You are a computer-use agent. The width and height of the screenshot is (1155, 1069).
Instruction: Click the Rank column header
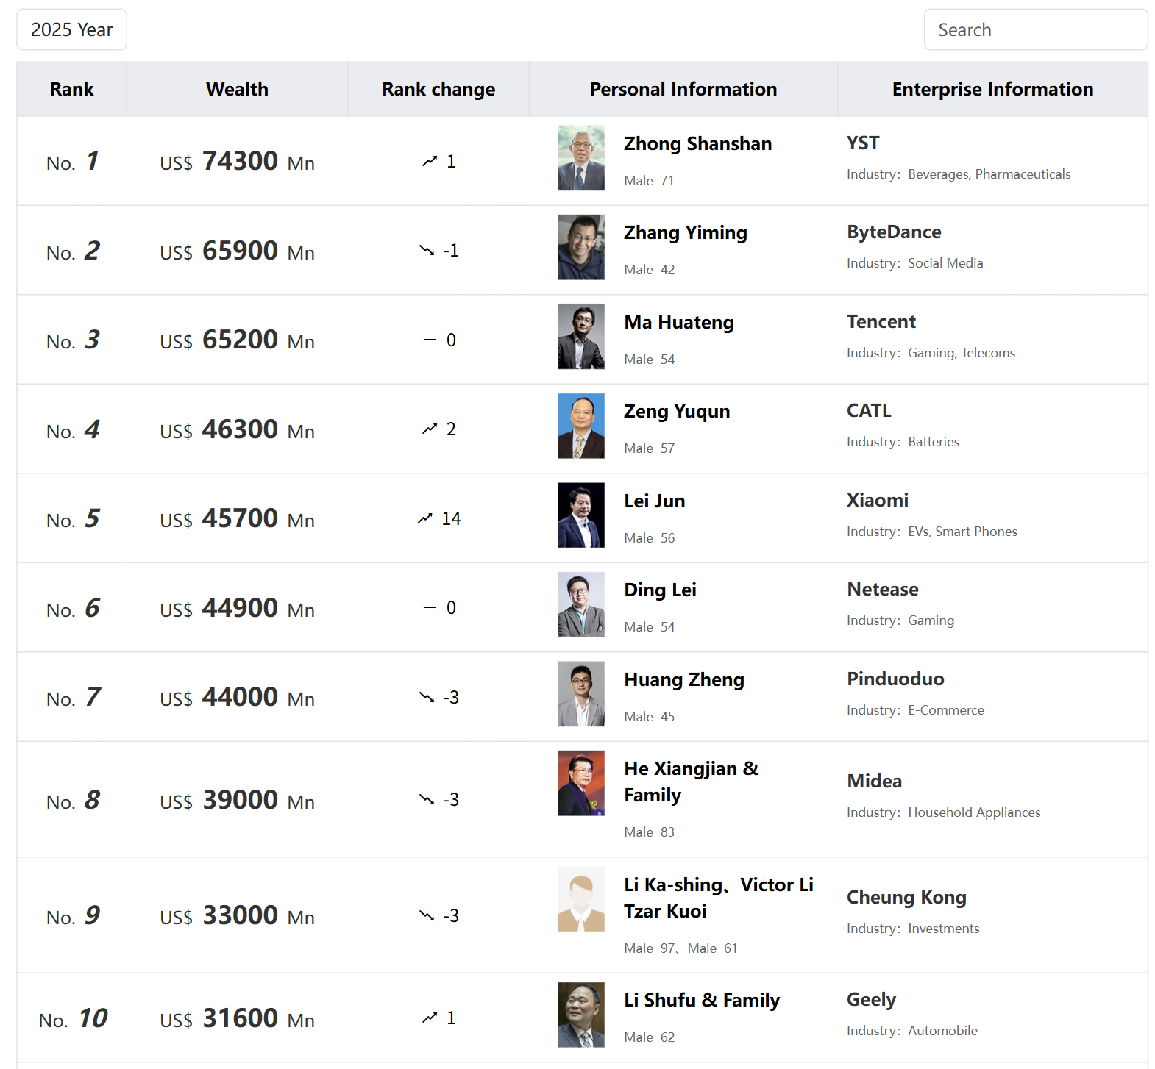(71, 89)
